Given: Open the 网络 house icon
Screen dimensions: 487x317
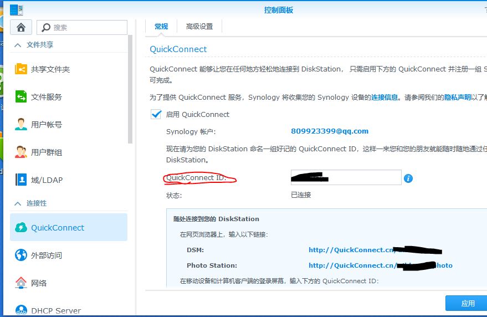Looking at the screenshot, I should (x=21, y=283).
